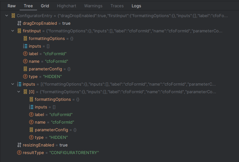Click the [0] index label

point(32,92)
